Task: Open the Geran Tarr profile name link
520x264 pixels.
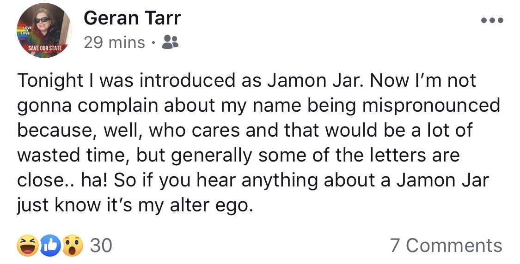Action: tap(132, 18)
